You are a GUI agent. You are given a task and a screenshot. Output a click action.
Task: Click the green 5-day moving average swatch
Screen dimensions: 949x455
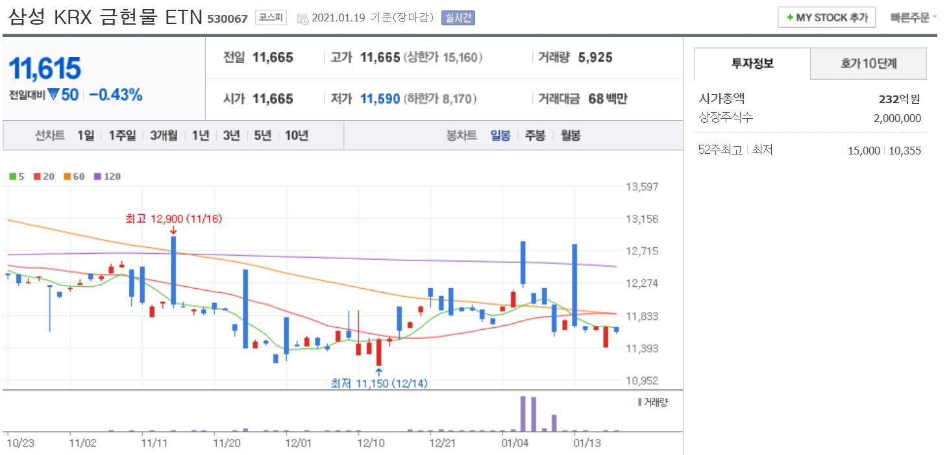pos(12,177)
